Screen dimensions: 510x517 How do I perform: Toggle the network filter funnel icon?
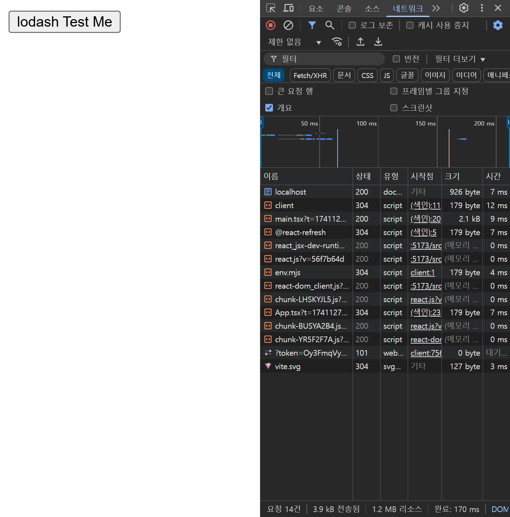[x=312, y=25]
